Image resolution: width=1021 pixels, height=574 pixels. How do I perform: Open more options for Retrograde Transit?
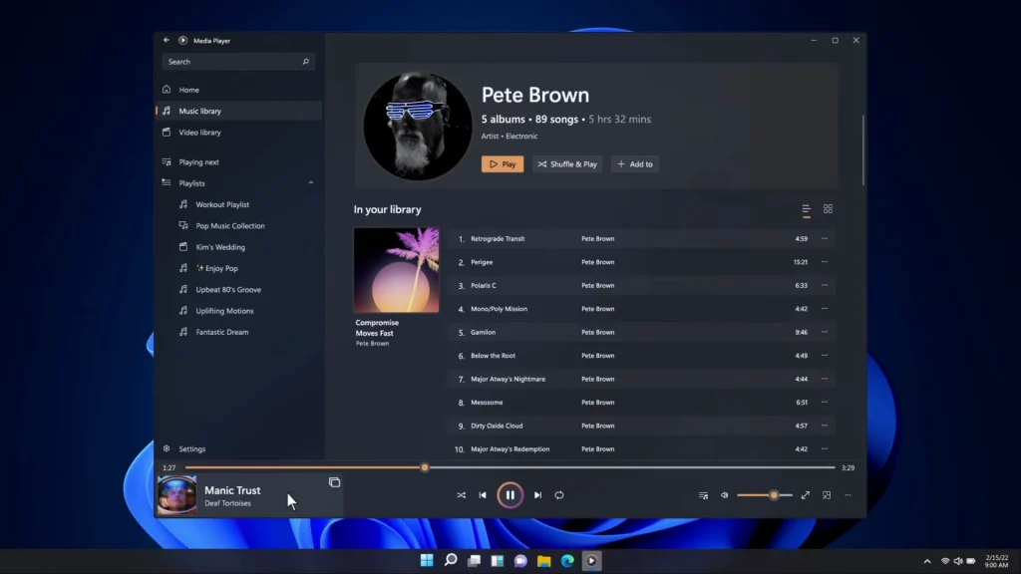click(x=824, y=238)
